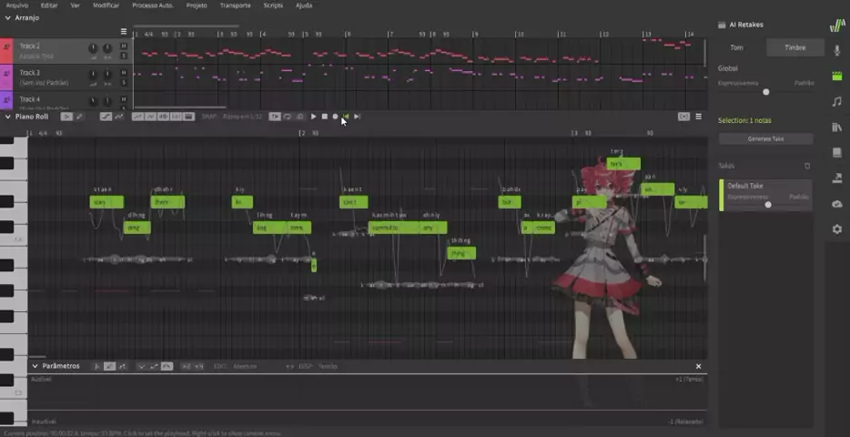Toggle pitch curve display in Piano Roll
The image size is (850, 437).
tap(138, 117)
